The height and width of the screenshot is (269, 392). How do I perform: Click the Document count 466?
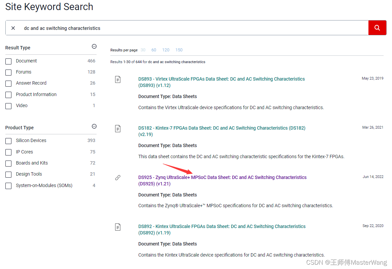click(x=91, y=61)
